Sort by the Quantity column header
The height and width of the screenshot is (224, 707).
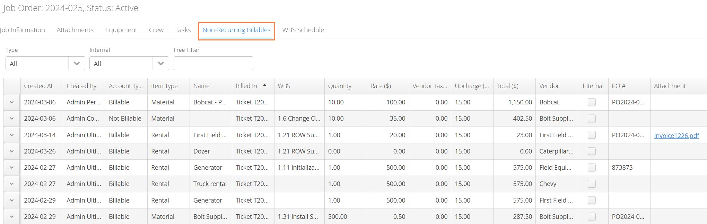346,86
